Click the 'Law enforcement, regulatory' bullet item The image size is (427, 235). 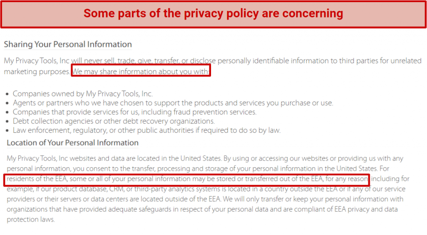(146, 131)
